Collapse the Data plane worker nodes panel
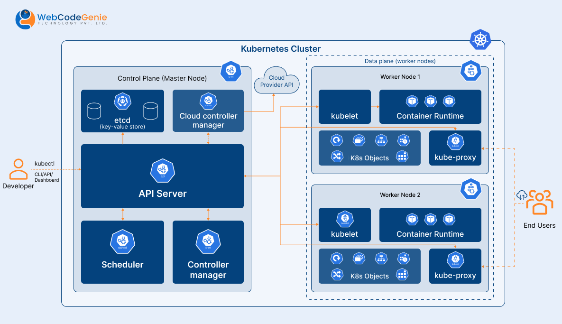 click(401, 61)
